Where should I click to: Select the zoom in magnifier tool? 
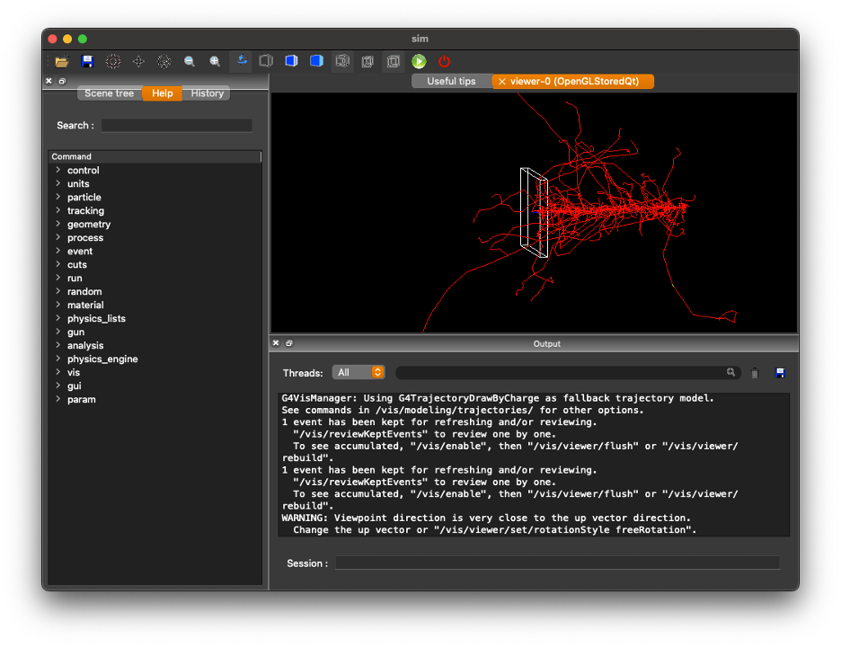pos(215,61)
